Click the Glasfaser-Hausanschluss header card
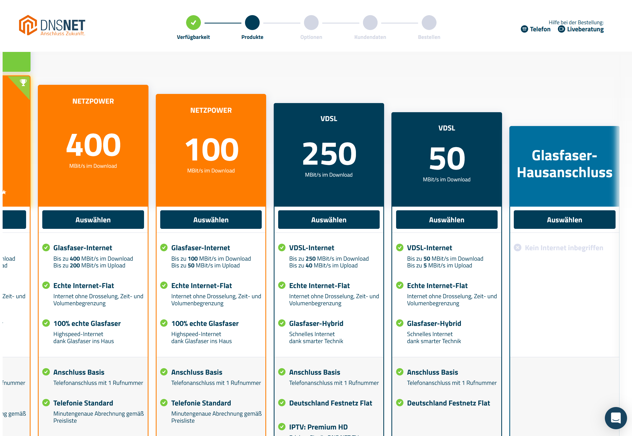 click(x=564, y=166)
